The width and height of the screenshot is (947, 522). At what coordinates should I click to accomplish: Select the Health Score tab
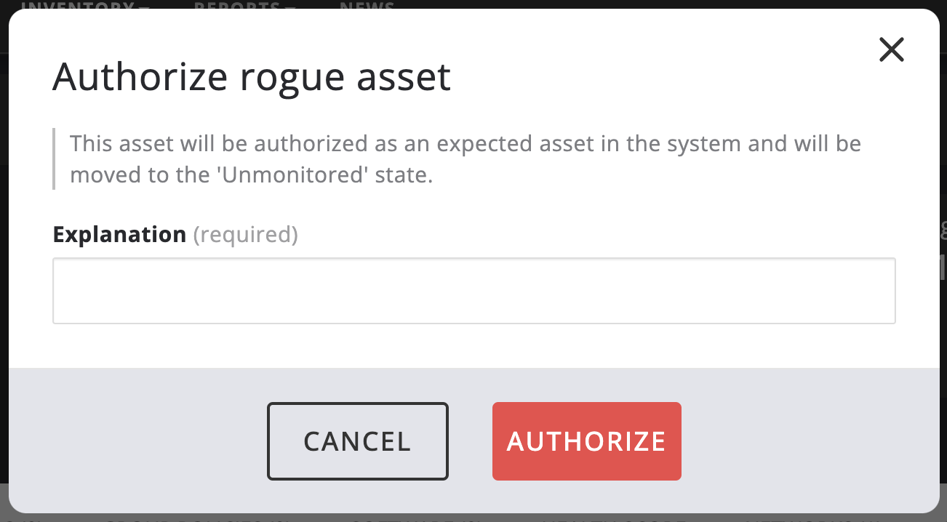click(615, 519)
